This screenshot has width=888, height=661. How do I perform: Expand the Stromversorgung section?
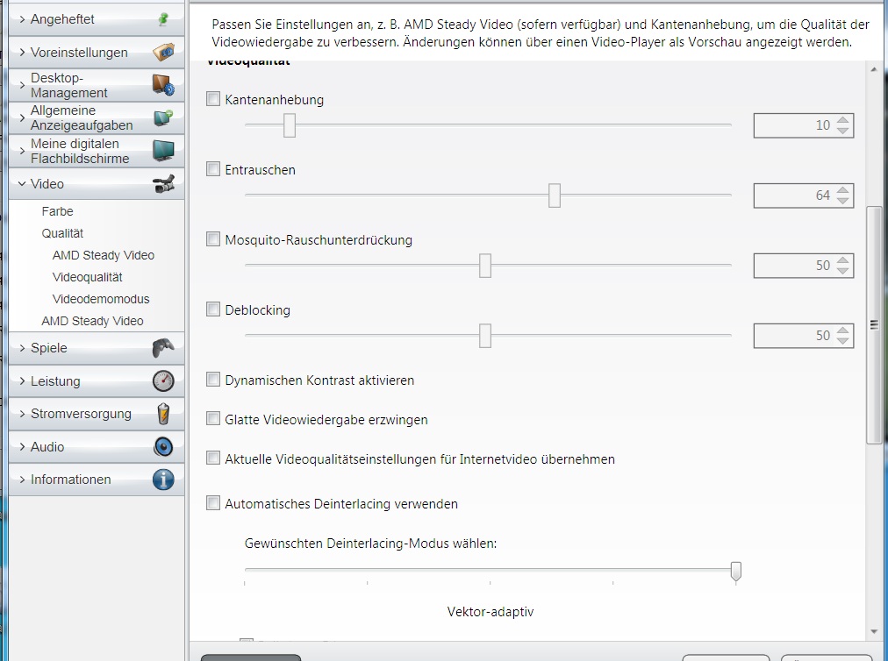(x=22, y=414)
